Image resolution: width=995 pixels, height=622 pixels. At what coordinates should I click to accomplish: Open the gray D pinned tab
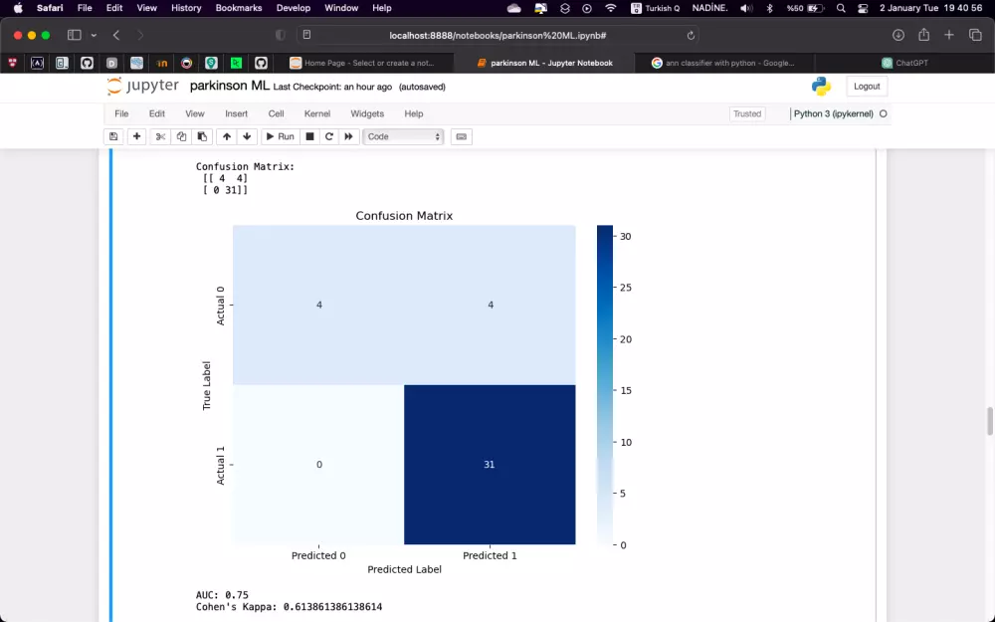coord(111,63)
